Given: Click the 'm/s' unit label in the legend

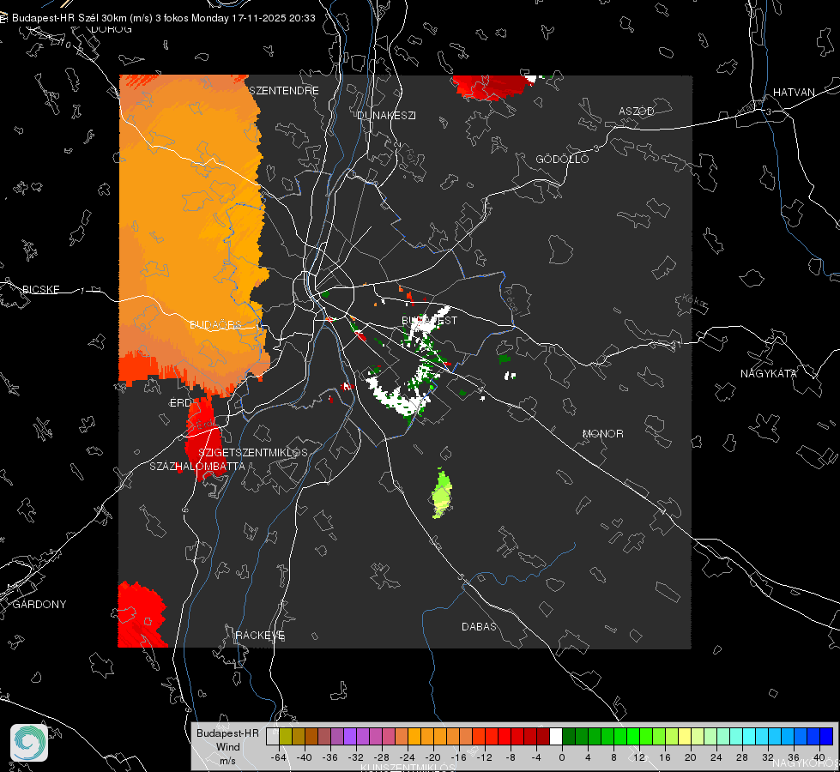Looking at the screenshot, I should point(227,761).
